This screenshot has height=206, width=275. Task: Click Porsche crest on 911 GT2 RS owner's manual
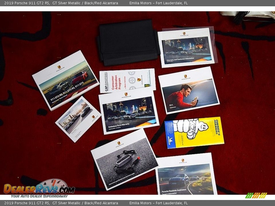[59, 67]
